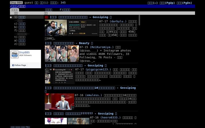Open menu entry c) in the left list
This screenshot has height=128, width=205.
[20, 24]
